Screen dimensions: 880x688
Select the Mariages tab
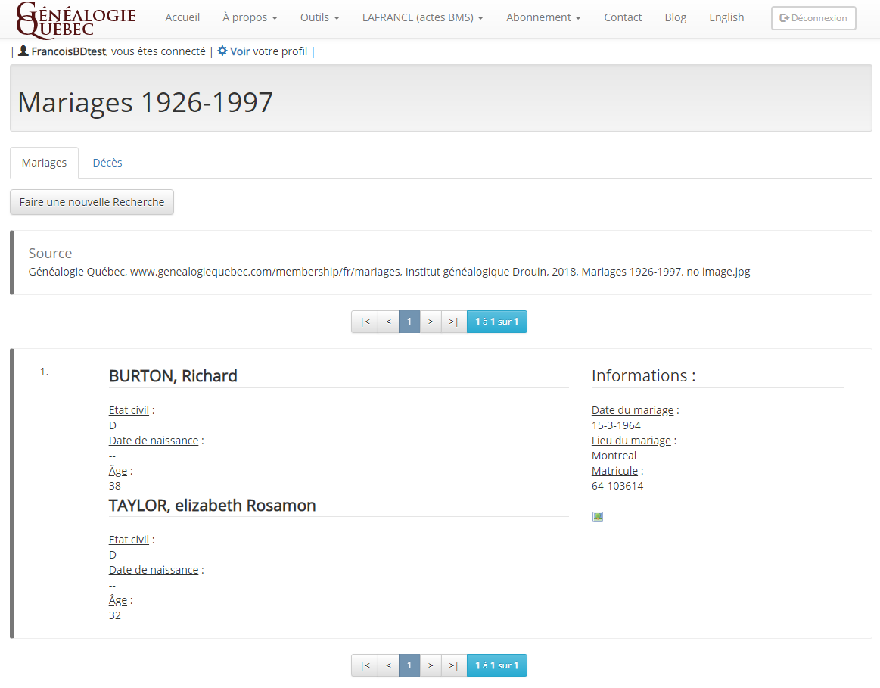click(x=44, y=163)
